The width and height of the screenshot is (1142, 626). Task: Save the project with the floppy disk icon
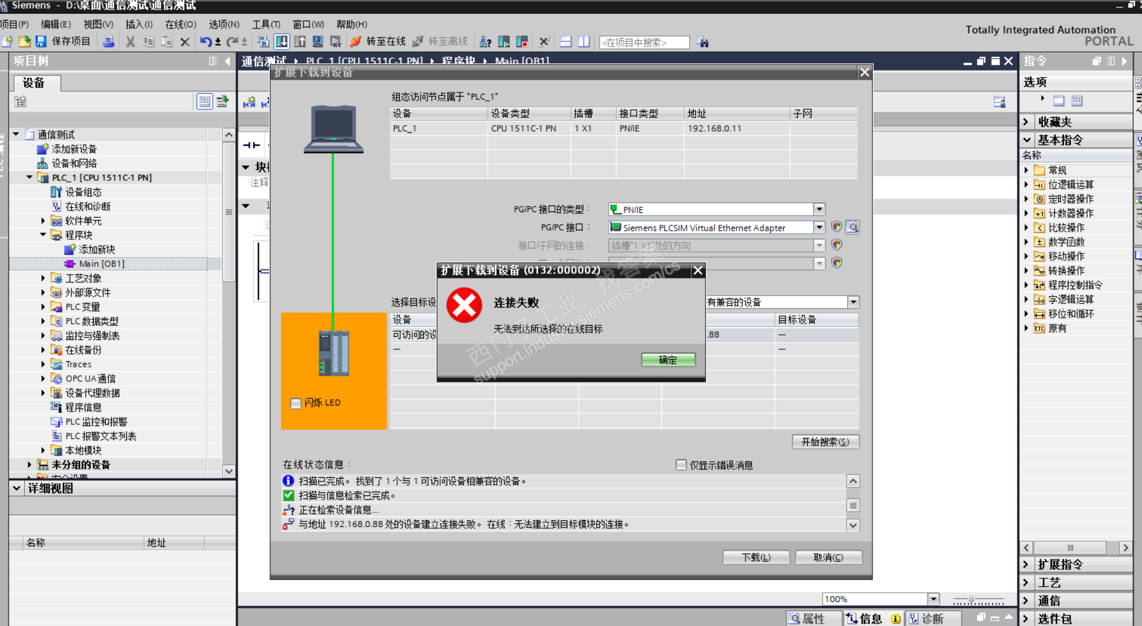[x=41, y=42]
